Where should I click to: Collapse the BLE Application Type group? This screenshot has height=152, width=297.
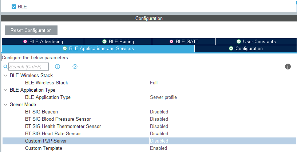(5, 90)
